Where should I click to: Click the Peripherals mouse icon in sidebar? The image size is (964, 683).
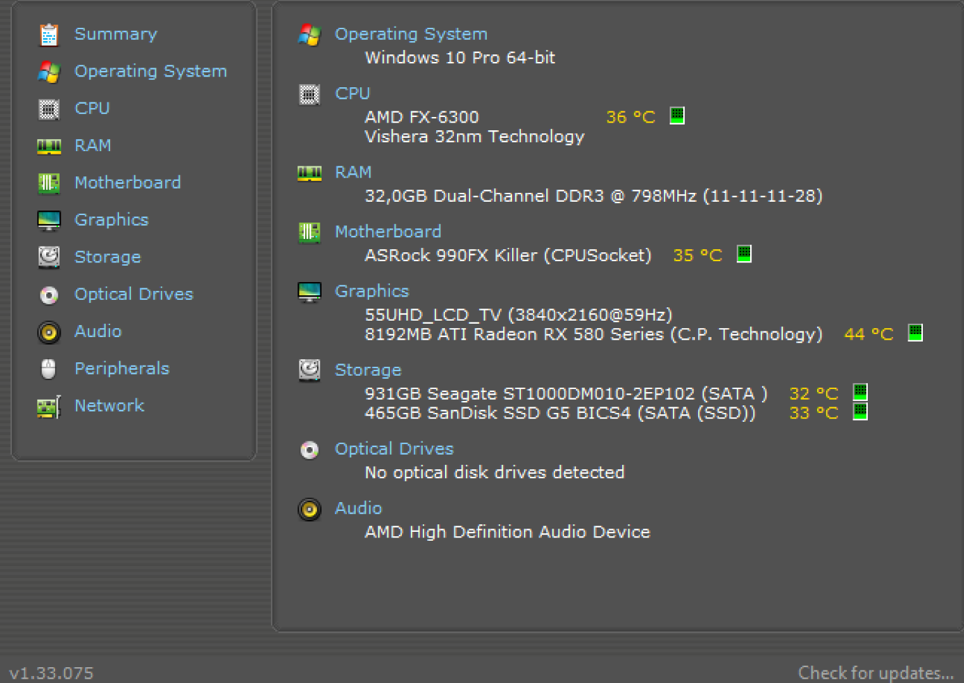[49, 369]
